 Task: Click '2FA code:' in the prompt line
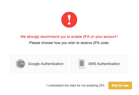[101, 43]
